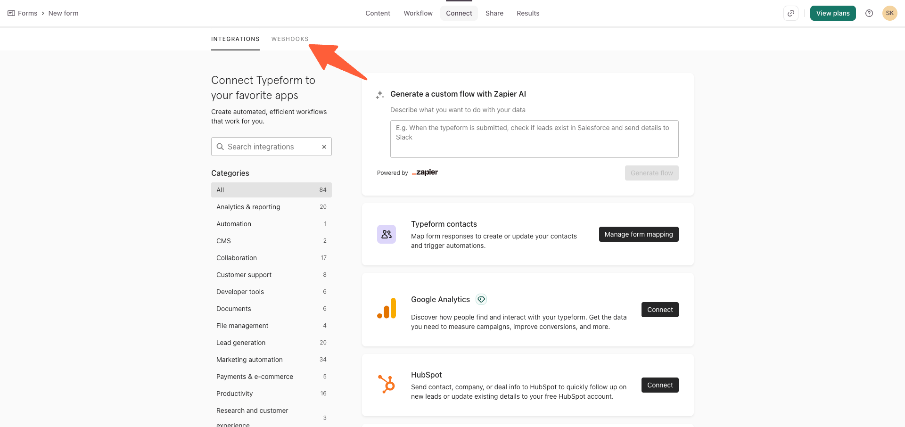Click the Zapier AI sparkle icon

[380, 95]
